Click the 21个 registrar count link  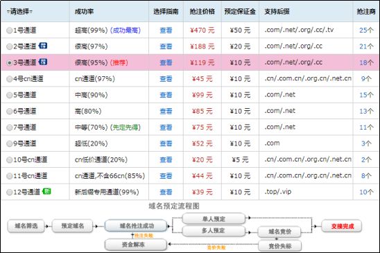(366, 46)
